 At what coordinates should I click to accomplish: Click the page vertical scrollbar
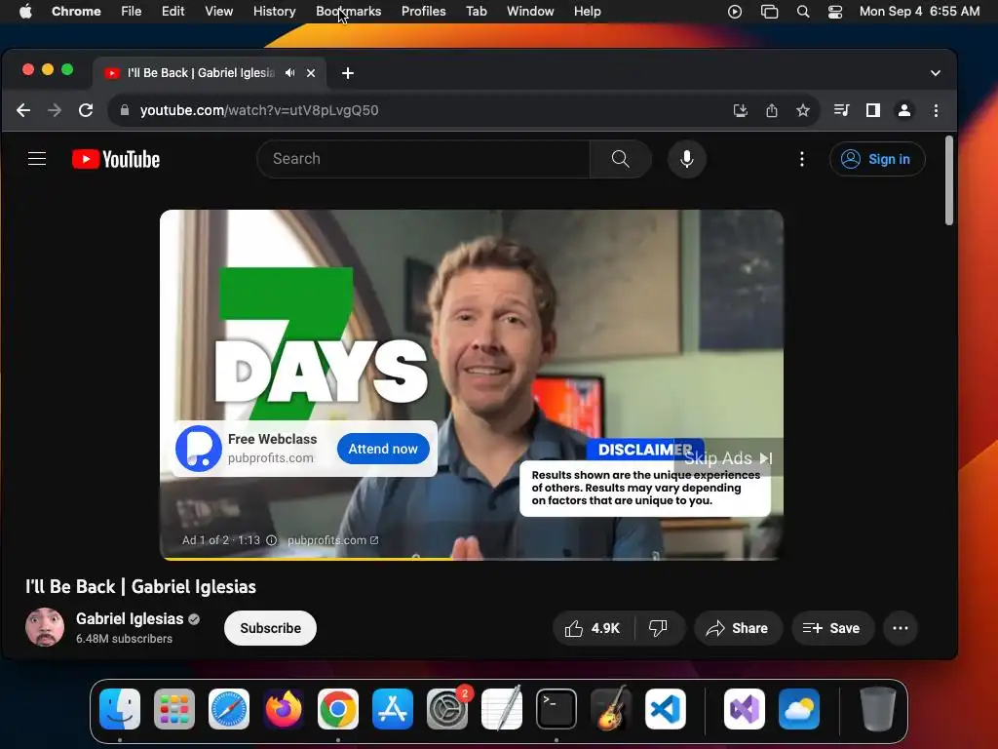pos(948,180)
